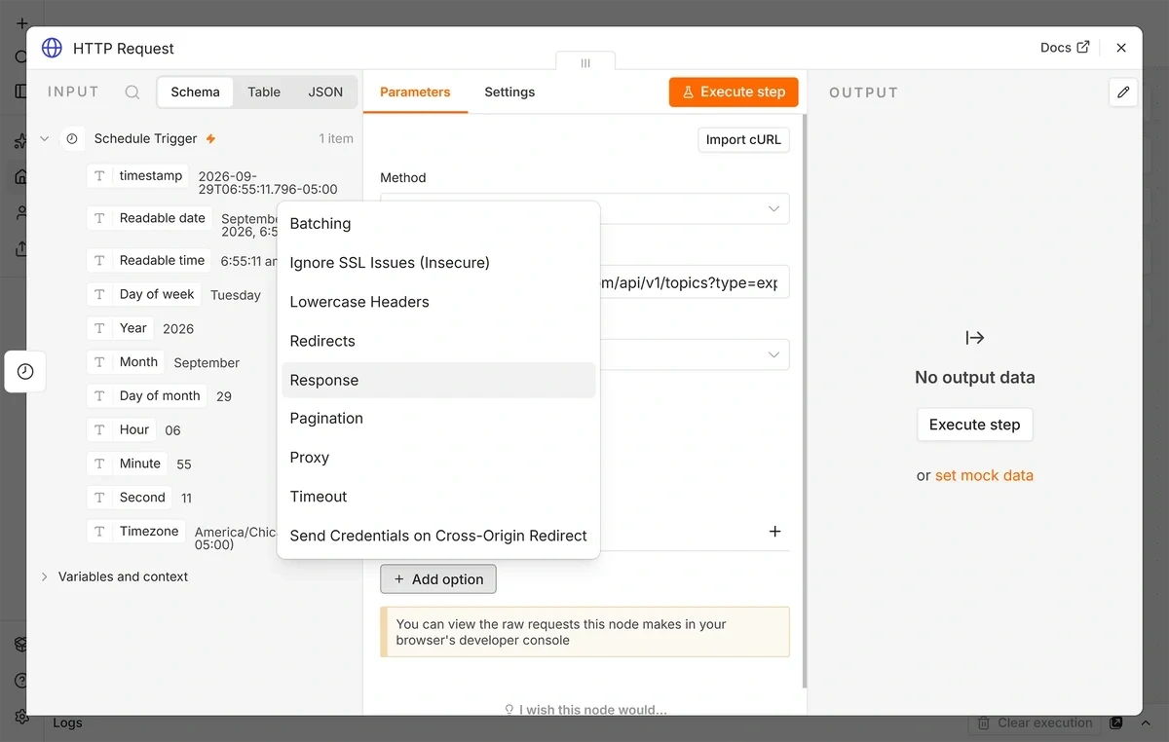This screenshot has width=1169, height=742.
Task: Select the Hour field pill
Action: pyautogui.click(x=122, y=429)
